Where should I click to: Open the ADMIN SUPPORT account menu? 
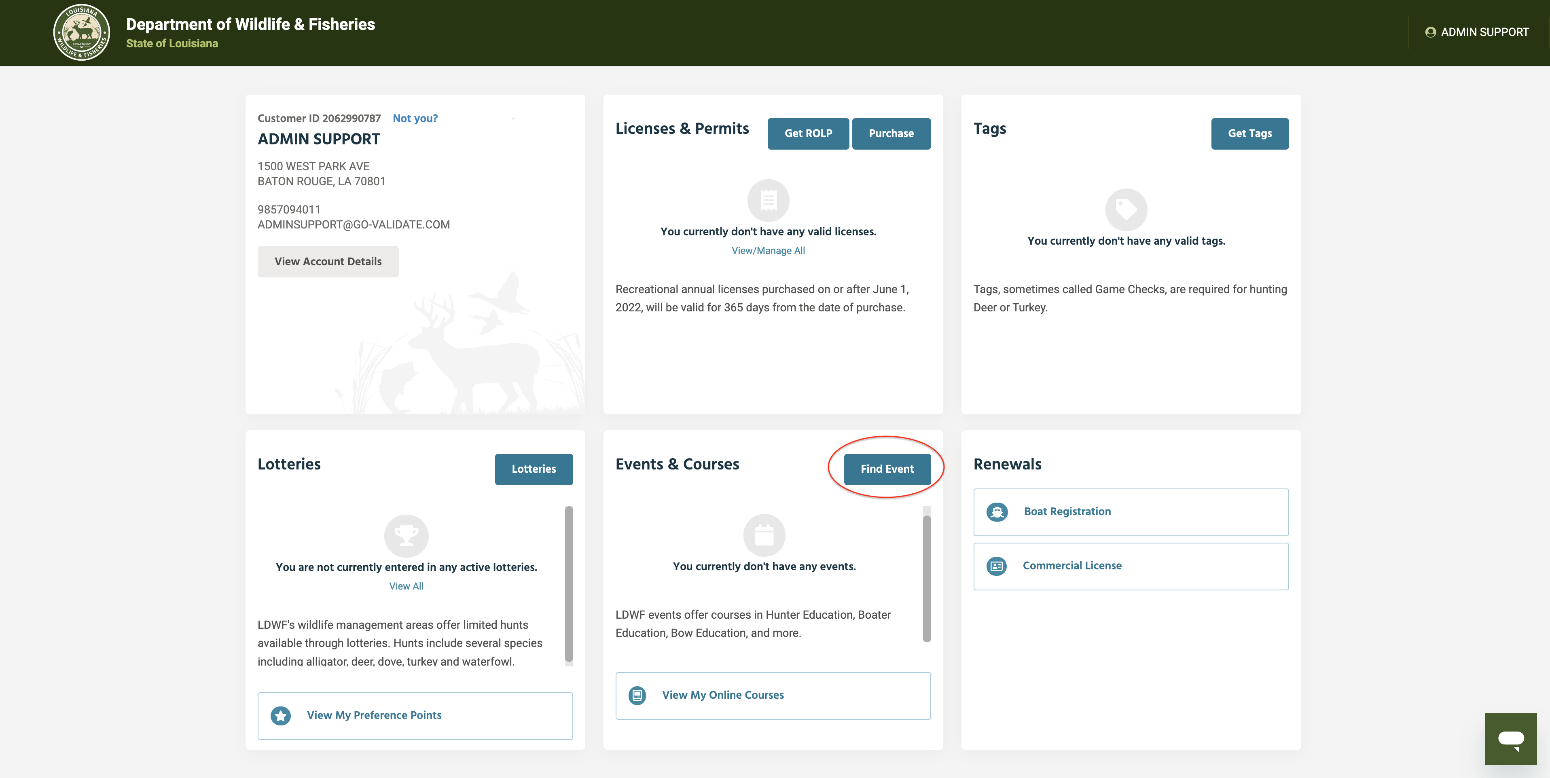coord(1477,32)
